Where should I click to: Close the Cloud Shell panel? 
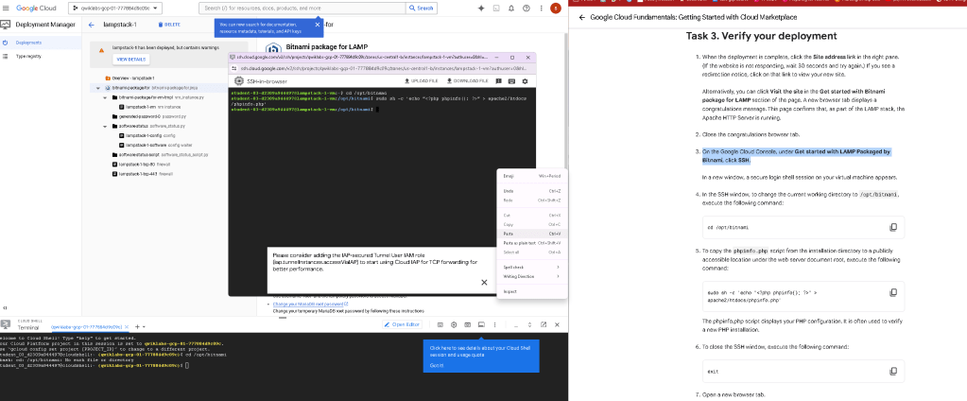click(x=557, y=324)
